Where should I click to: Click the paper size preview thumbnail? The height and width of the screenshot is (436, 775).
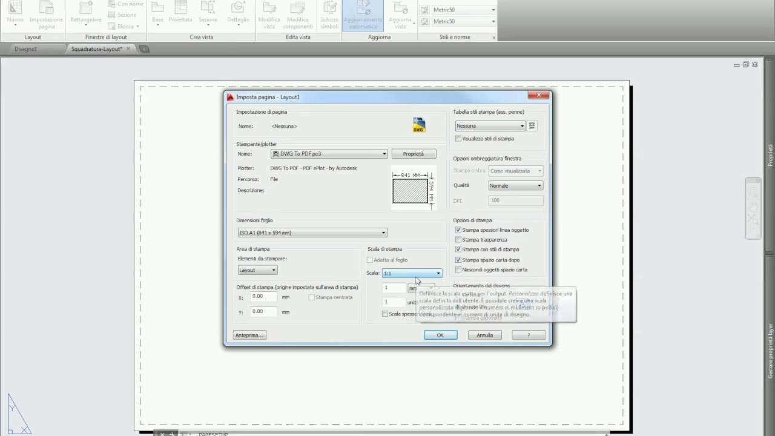click(x=414, y=188)
